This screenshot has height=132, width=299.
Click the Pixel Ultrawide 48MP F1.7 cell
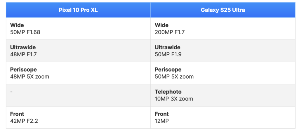pos(78,51)
